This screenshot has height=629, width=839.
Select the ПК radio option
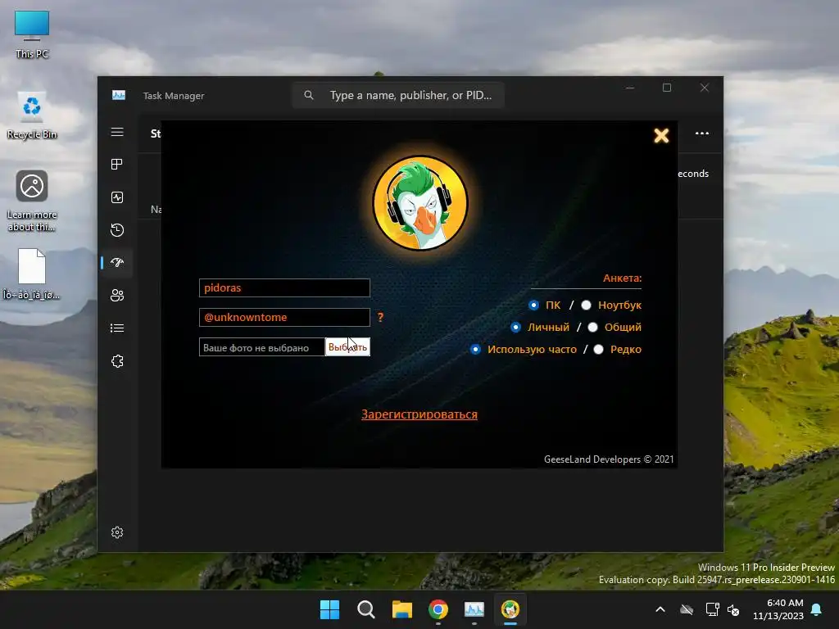[533, 305]
